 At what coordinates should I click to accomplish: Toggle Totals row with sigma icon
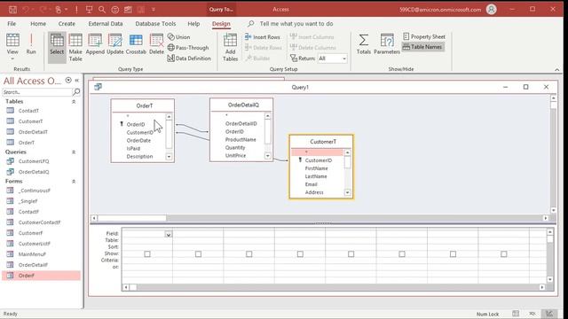364,44
